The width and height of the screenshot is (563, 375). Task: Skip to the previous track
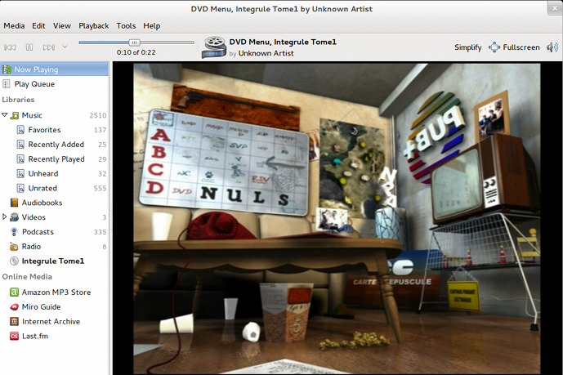(x=10, y=47)
